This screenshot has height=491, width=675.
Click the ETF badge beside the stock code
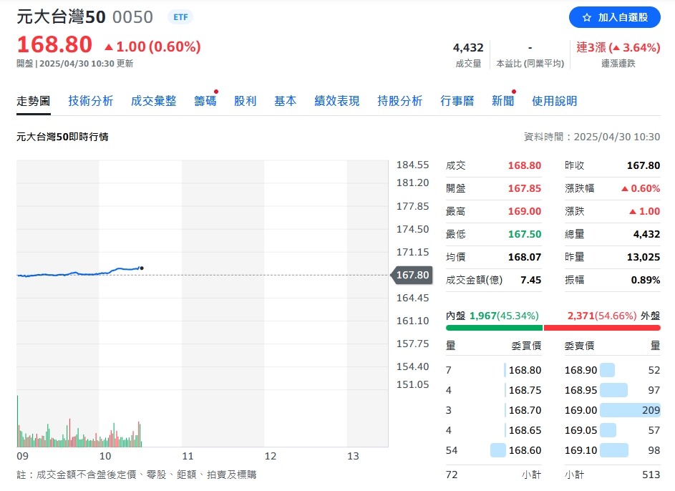180,16
